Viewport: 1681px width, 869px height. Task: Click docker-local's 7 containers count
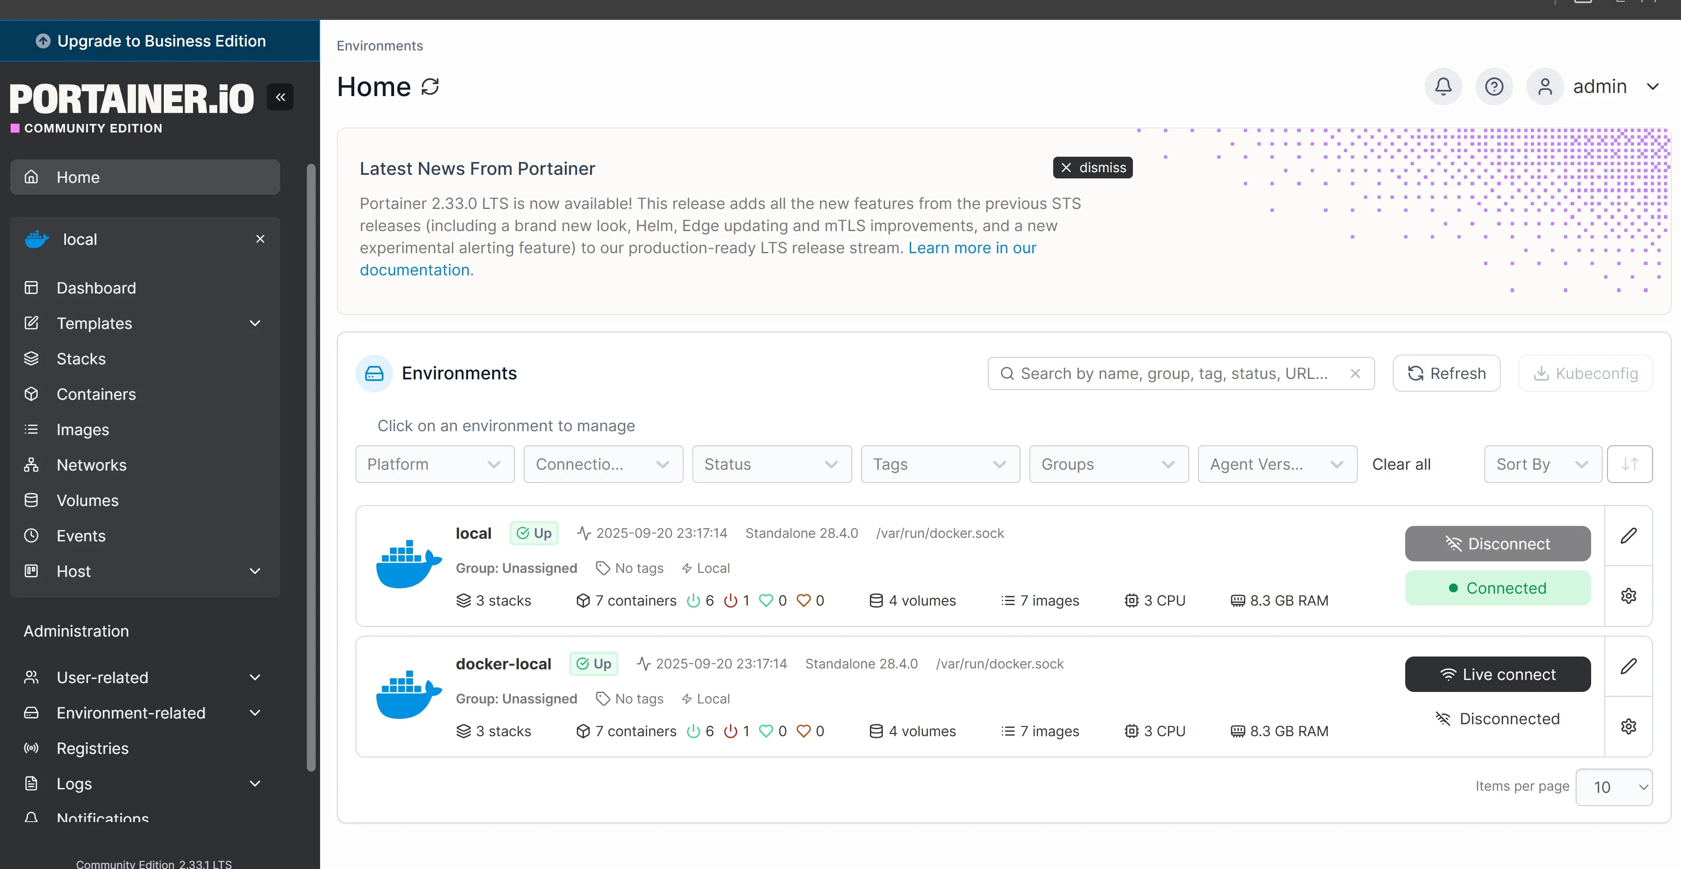626,731
